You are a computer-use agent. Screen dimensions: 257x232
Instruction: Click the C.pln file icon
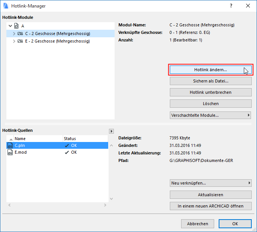(10, 145)
